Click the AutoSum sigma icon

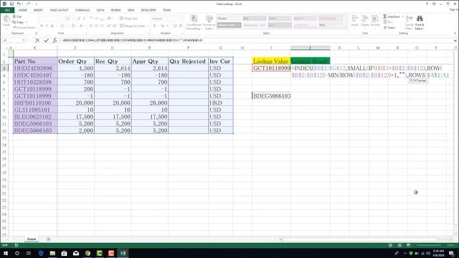click(x=385, y=16)
